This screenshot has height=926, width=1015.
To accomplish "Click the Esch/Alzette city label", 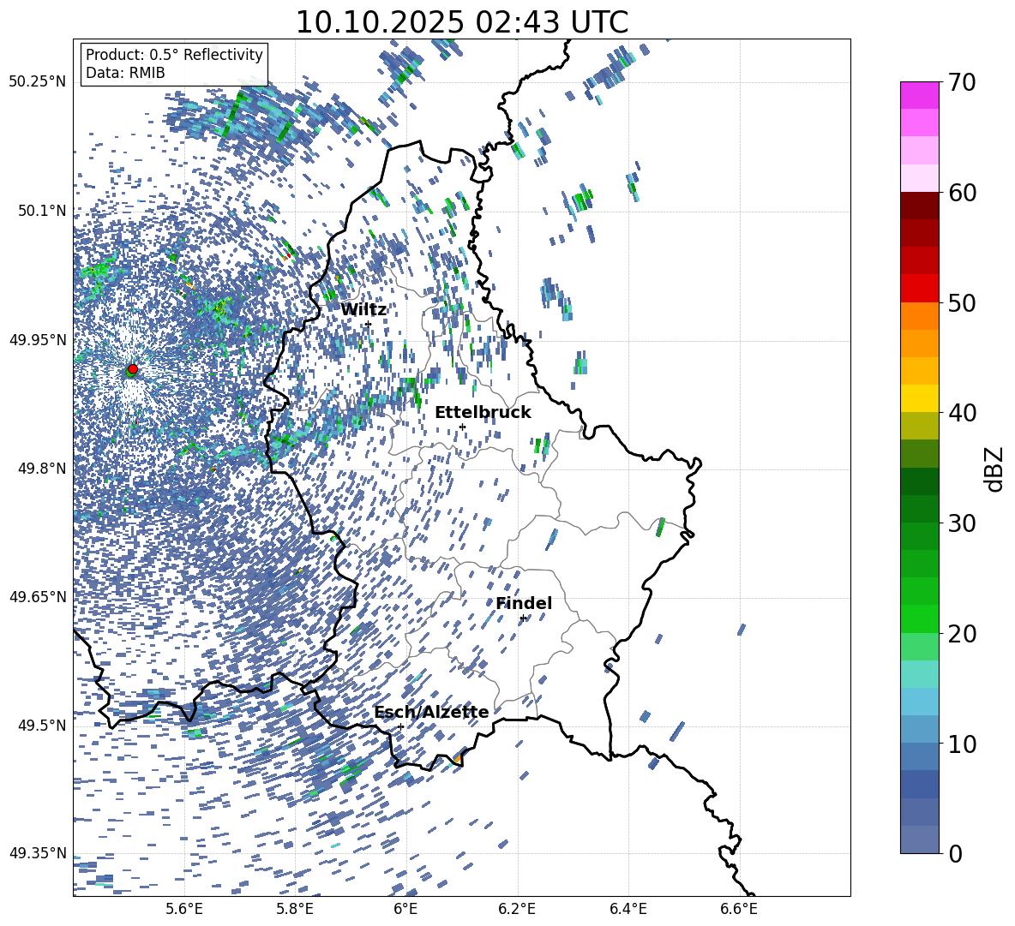I will (x=431, y=713).
